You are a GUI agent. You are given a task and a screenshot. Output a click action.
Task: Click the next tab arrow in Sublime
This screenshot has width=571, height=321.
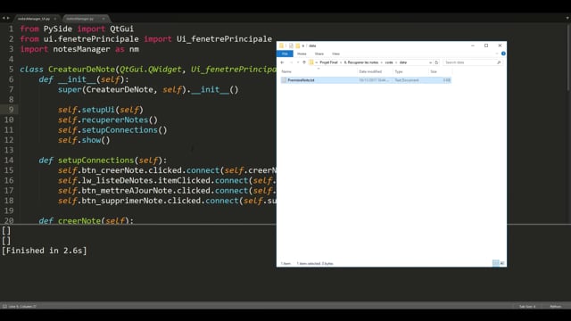pyautogui.click(x=8, y=18)
